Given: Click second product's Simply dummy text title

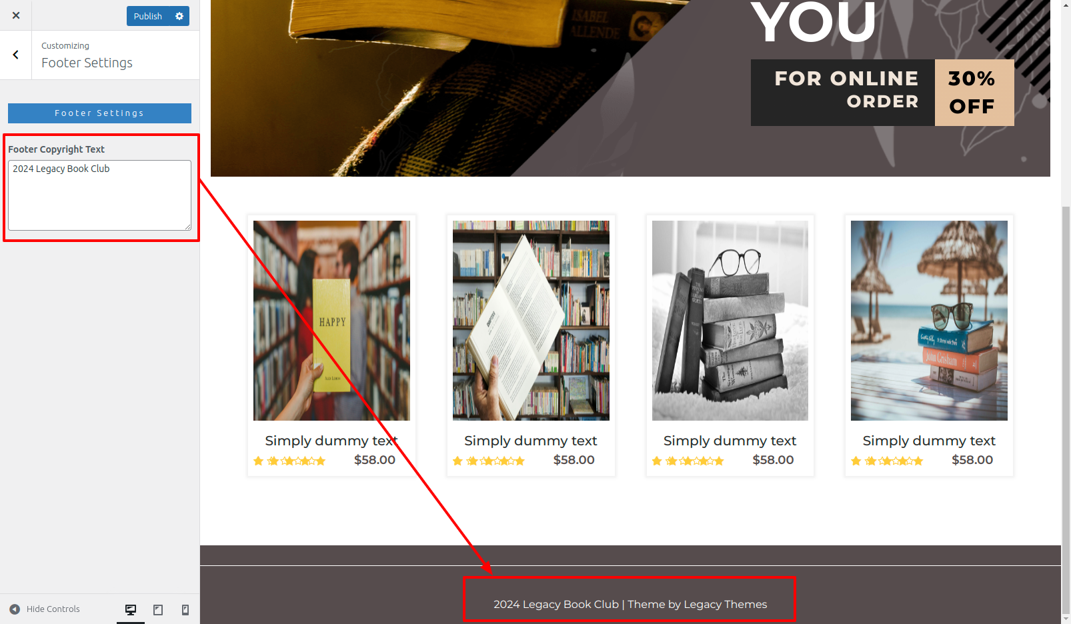Looking at the screenshot, I should click(531, 441).
